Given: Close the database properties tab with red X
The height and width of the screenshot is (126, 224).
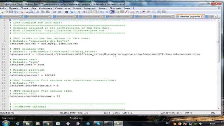Looking at the screenshot, I should (202, 16).
